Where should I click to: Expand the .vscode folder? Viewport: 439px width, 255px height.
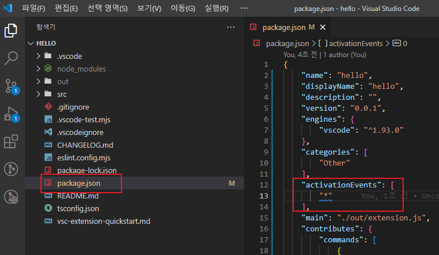[x=38, y=56]
